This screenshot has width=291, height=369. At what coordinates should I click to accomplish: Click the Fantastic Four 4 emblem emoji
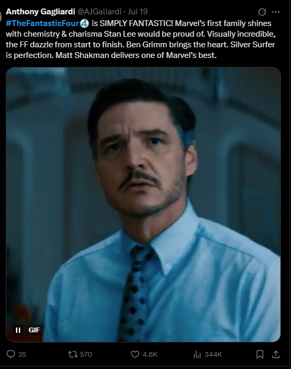(x=84, y=23)
